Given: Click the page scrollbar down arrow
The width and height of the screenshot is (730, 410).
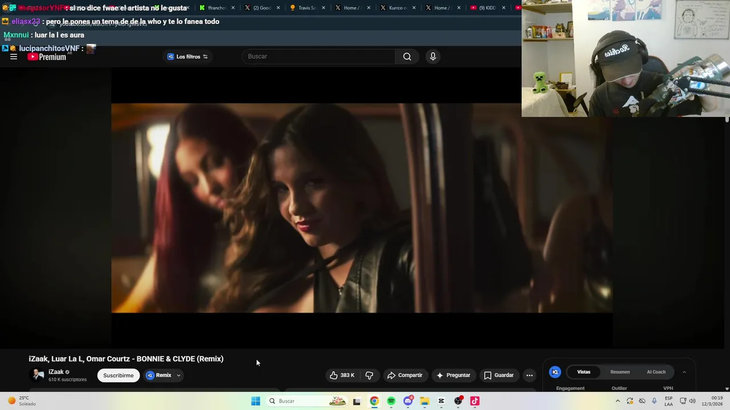Looking at the screenshot, I should (x=727, y=388).
